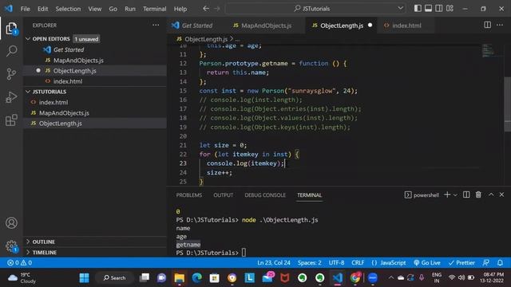Open Chrome from taskbar
The height and width of the screenshot is (287, 511).
click(355, 278)
